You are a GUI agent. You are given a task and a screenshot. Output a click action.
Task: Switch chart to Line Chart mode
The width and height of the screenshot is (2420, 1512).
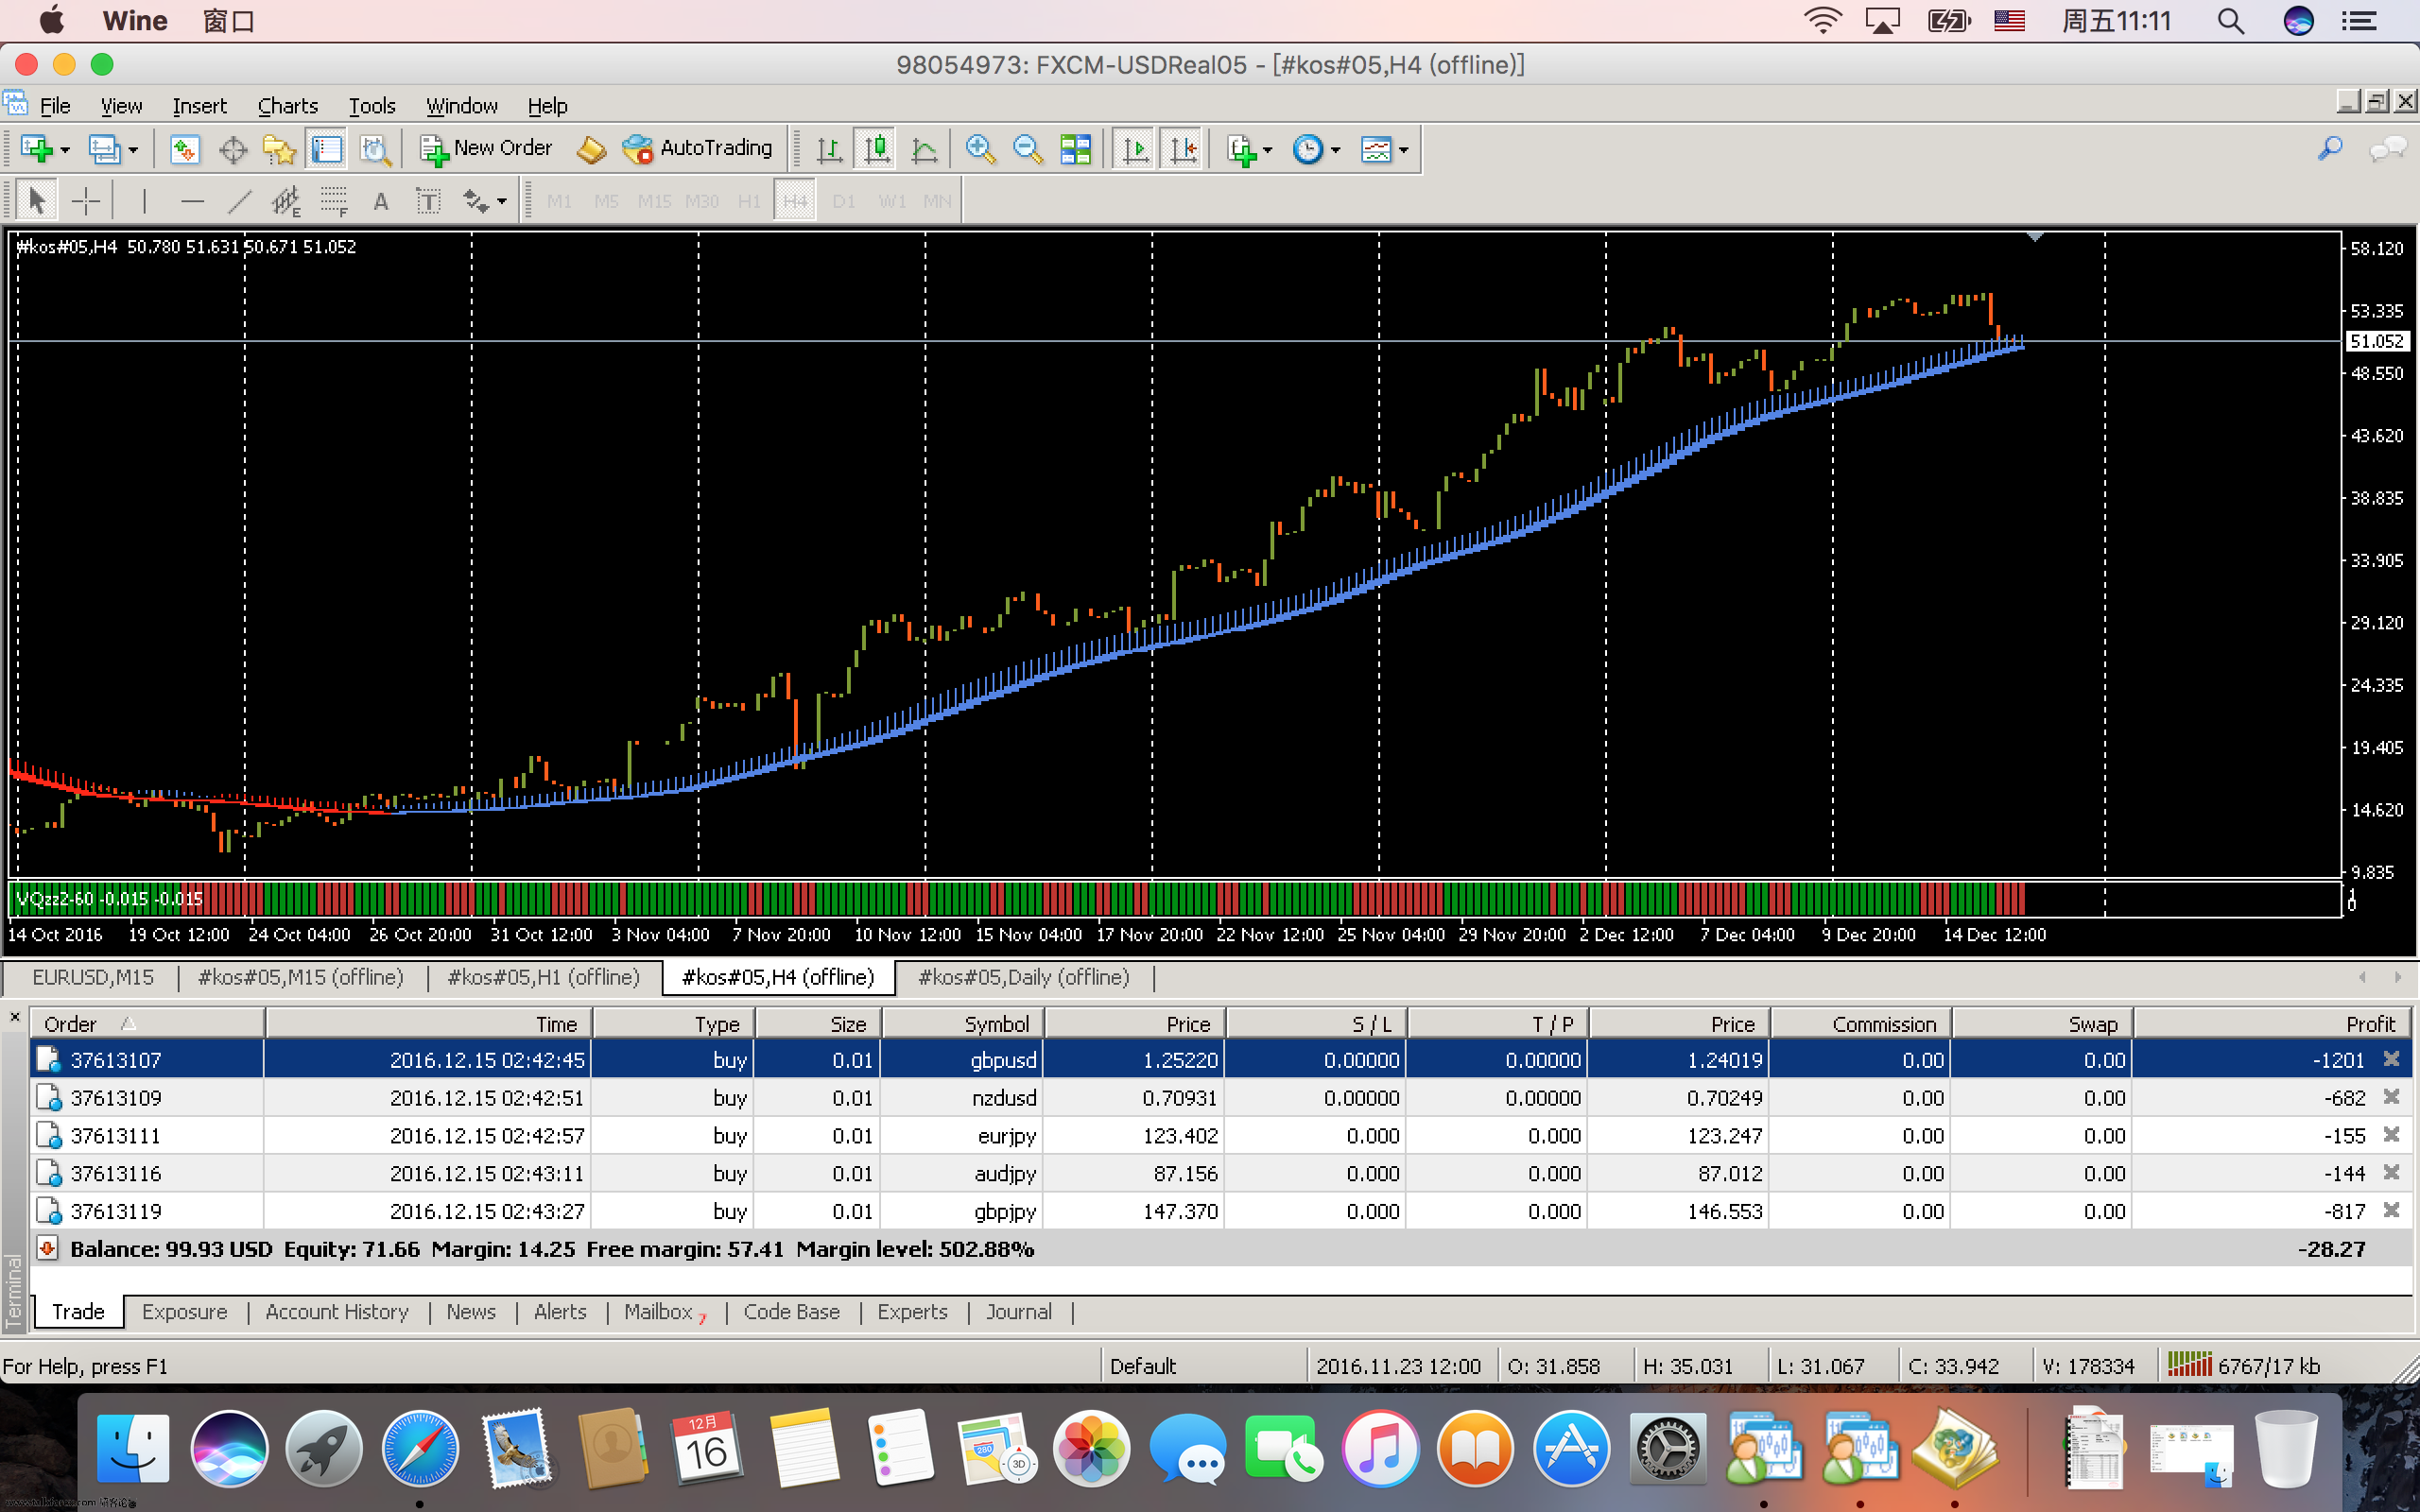[925, 150]
